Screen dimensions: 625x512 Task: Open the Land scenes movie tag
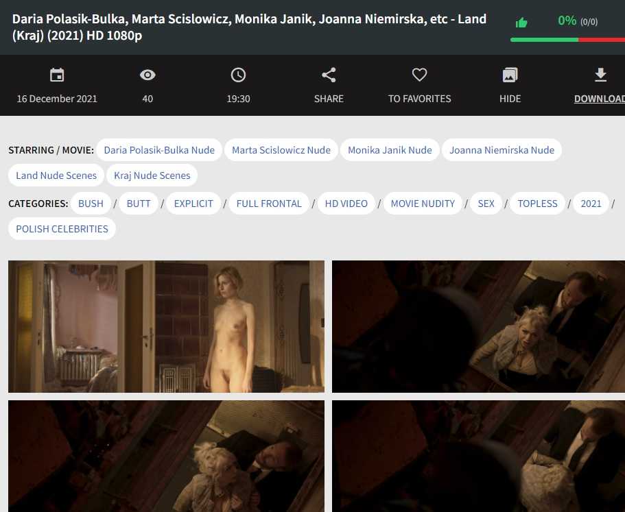point(56,175)
